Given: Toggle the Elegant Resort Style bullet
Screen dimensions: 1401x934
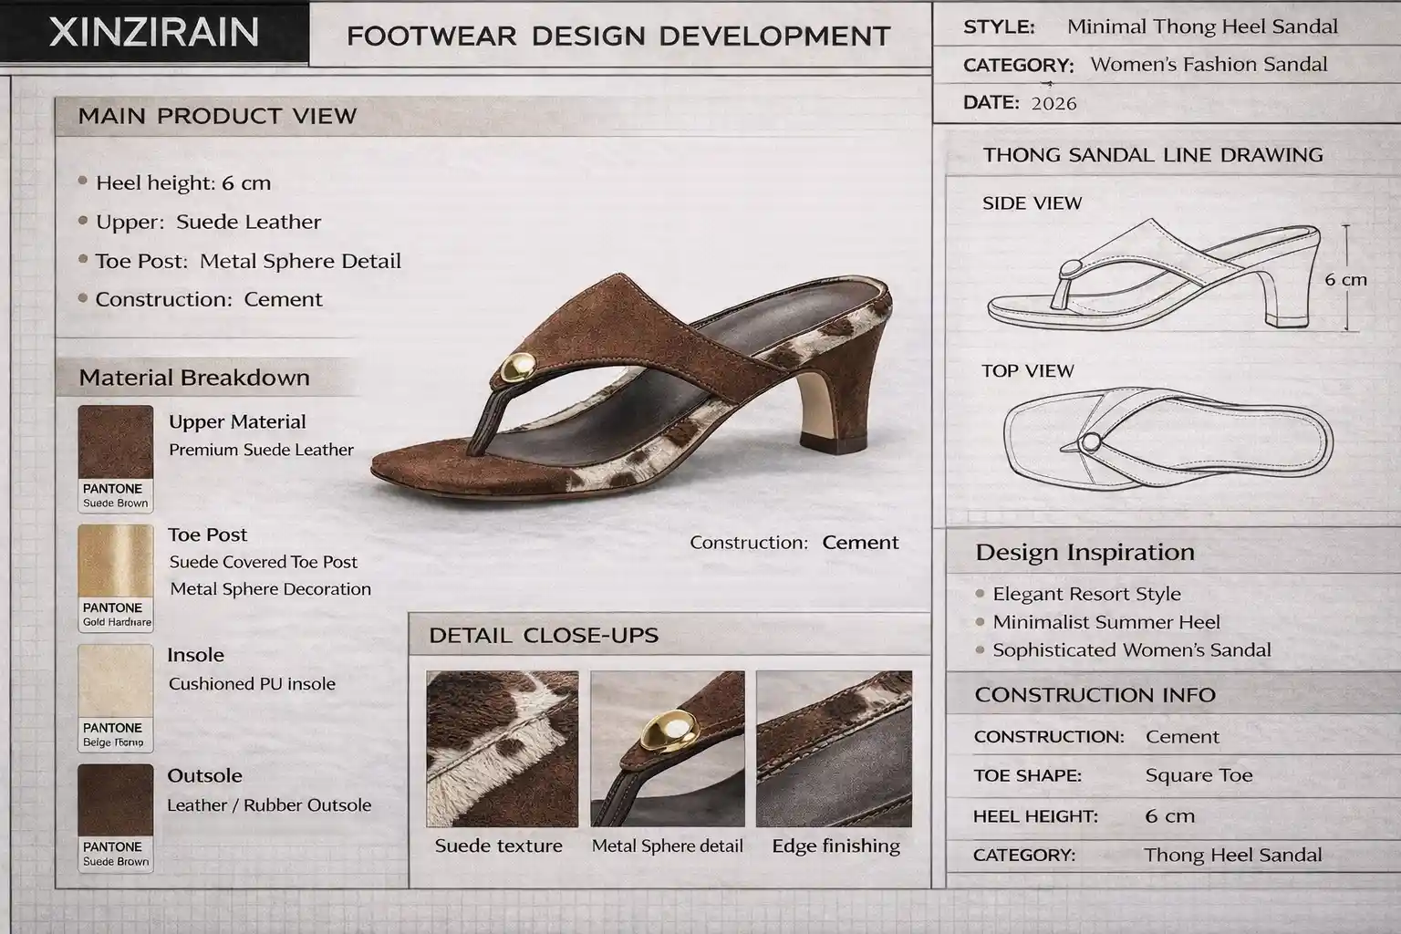Looking at the screenshot, I should coord(1085,594).
